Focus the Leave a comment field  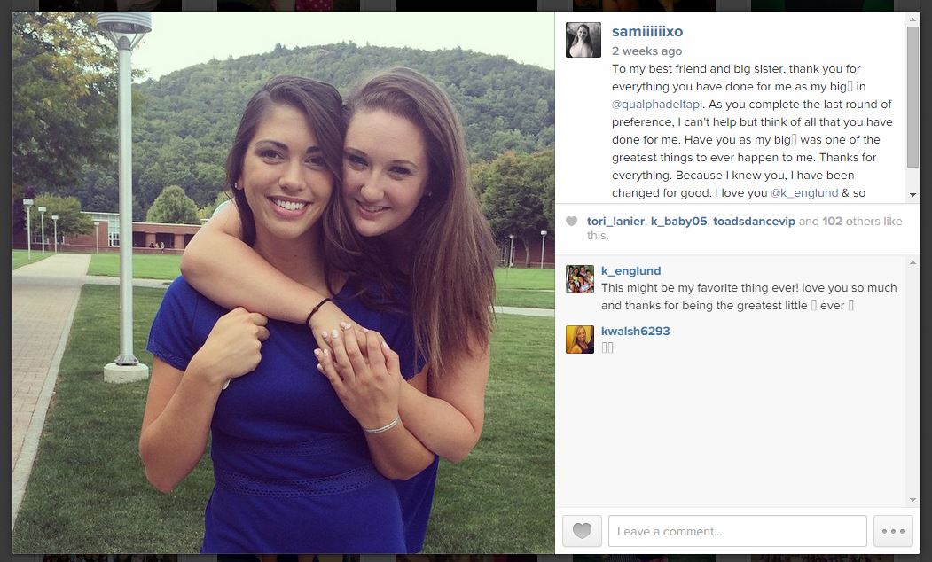tap(737, 530)
